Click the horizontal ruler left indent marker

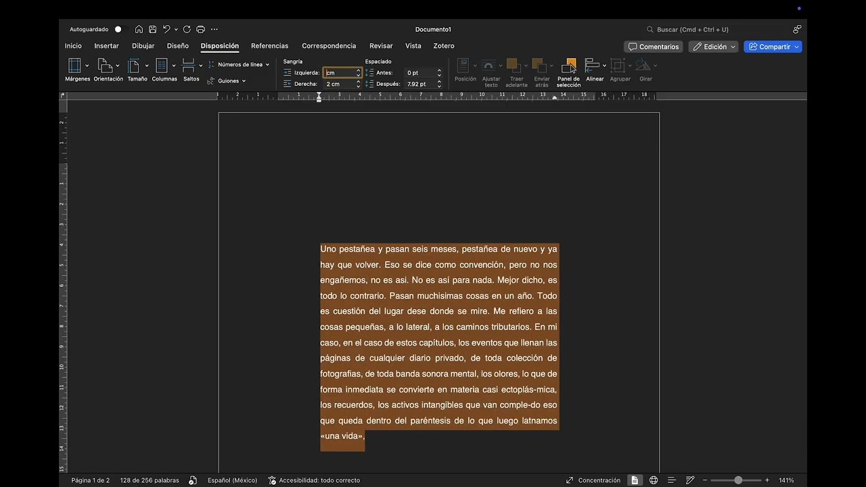click(319, 98)
